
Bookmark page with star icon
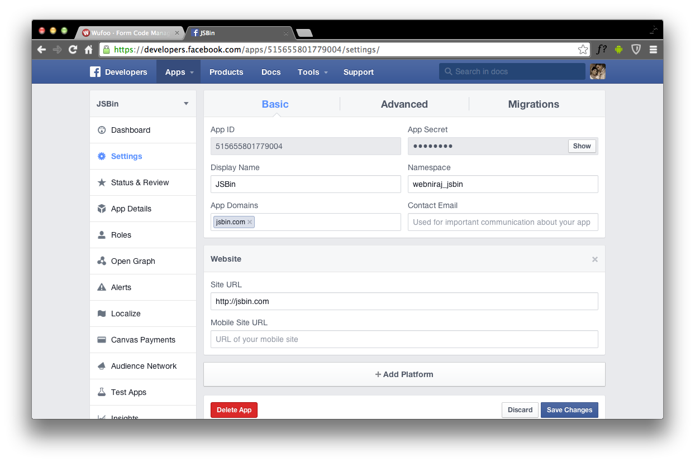[583, 50]
